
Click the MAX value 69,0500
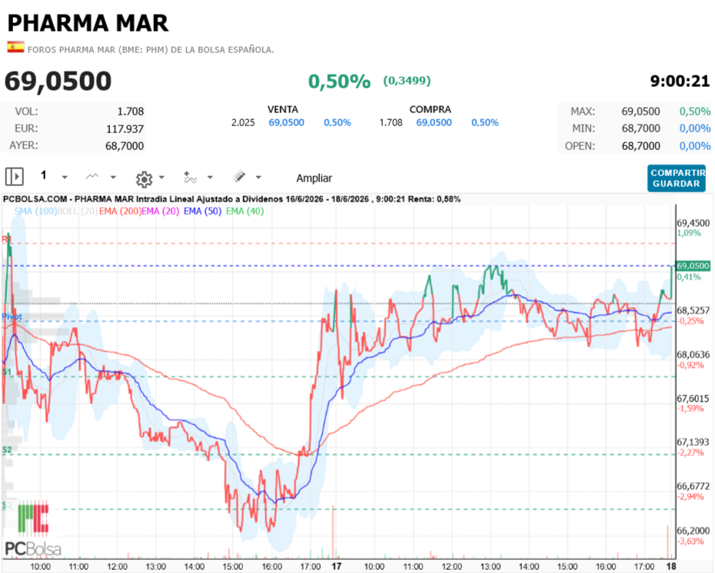coord(640,112)
